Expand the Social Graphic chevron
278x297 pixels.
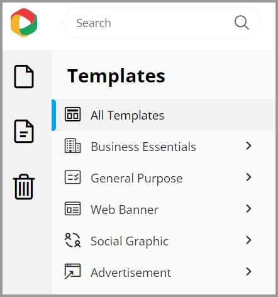pyautogui.click(x=248, y=240)
